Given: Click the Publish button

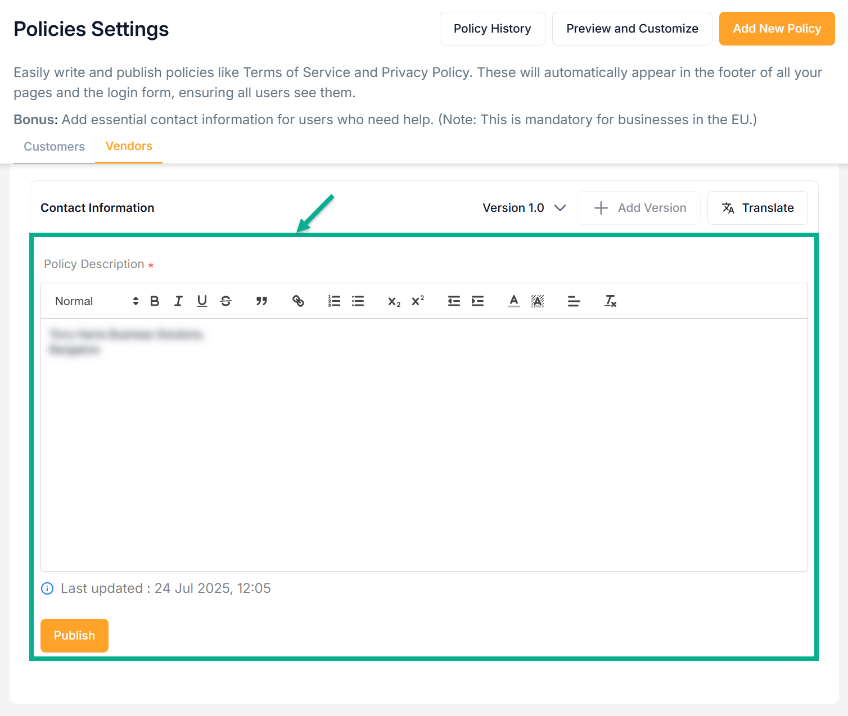Looking at the screenshot, I should pyautogui.click(x=74, y=636).
